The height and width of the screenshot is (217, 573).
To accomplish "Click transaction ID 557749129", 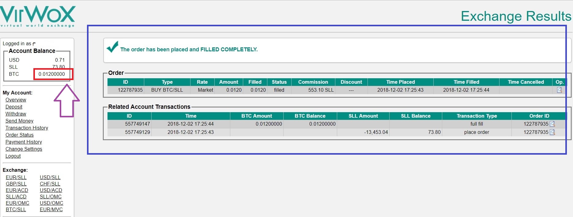I will click(x=138, y=132).
